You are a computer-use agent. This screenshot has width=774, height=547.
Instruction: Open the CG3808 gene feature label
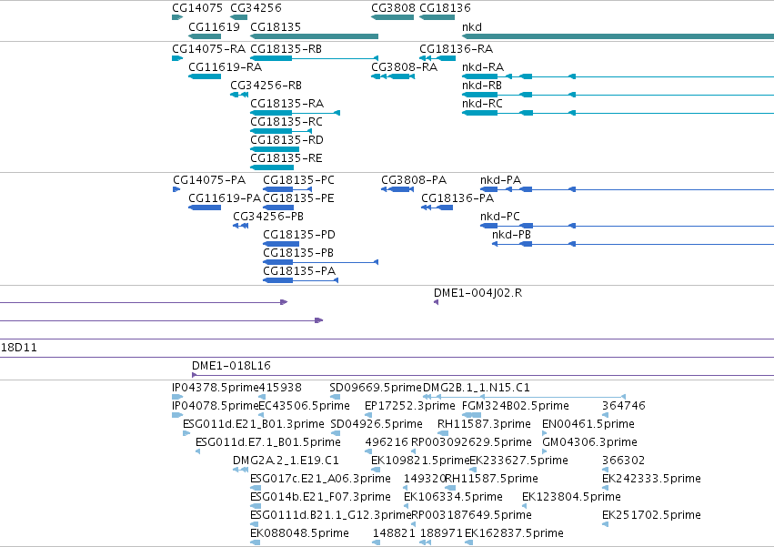click(x=394, y=8)
